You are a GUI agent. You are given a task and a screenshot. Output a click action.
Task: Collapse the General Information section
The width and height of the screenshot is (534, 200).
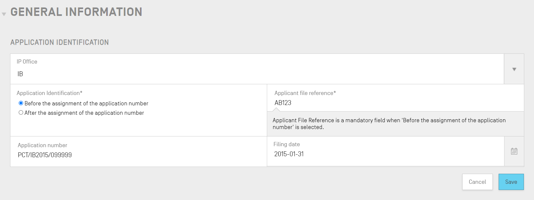pyautogui.click(x=4, y=14)
